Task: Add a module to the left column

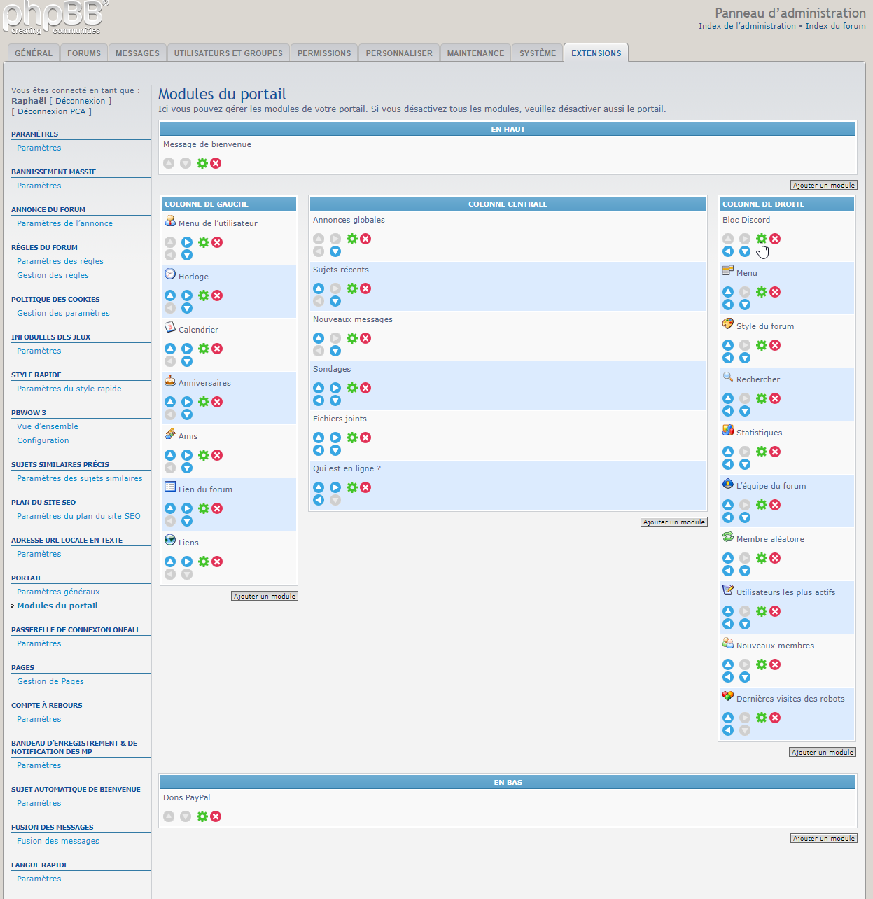Action: 265,596
